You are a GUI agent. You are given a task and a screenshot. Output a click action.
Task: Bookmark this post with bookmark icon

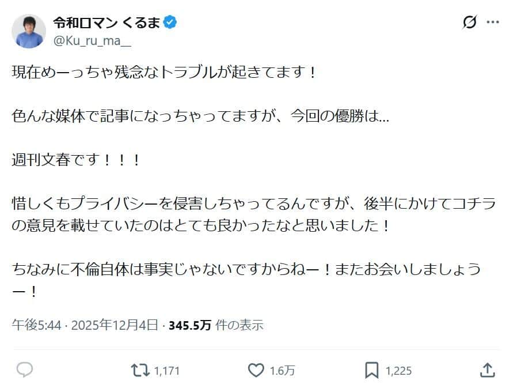click(372, 370)
